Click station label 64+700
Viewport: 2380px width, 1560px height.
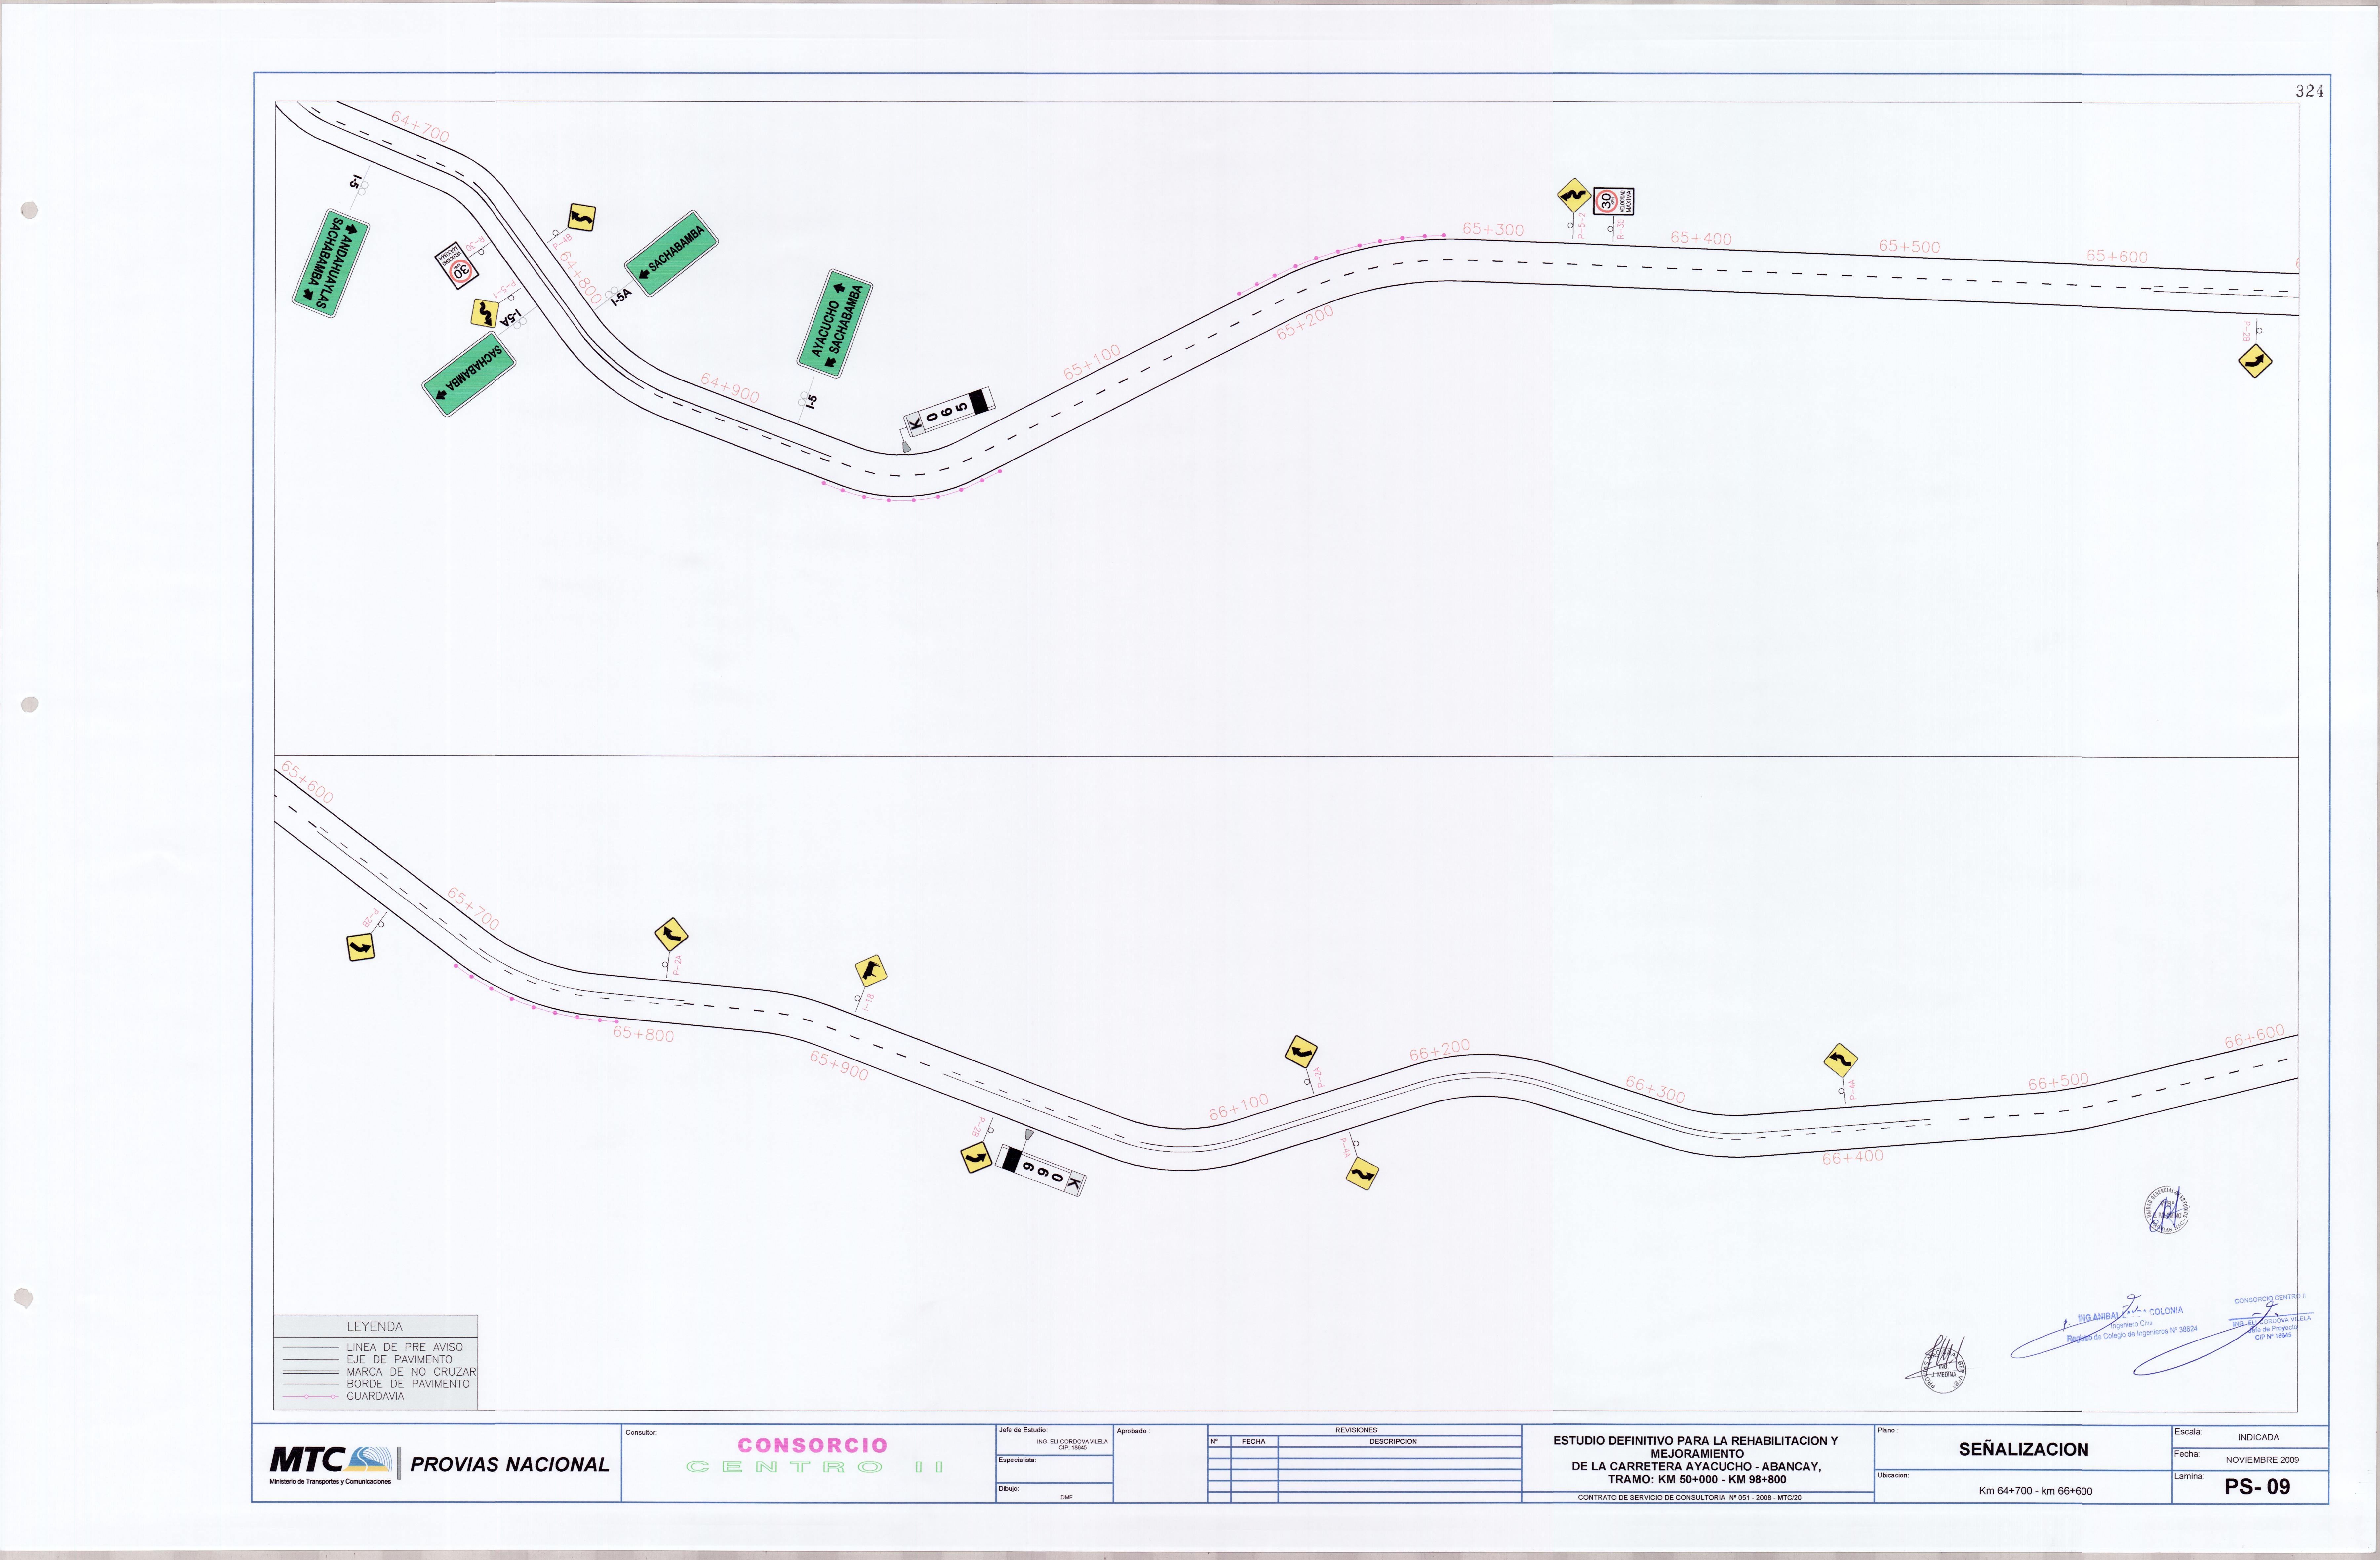click(x=420, y=127)
